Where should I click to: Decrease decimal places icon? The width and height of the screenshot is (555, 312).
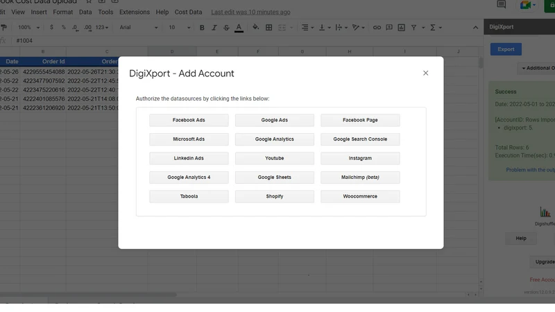pyautogui.click(x=75, y=27)
